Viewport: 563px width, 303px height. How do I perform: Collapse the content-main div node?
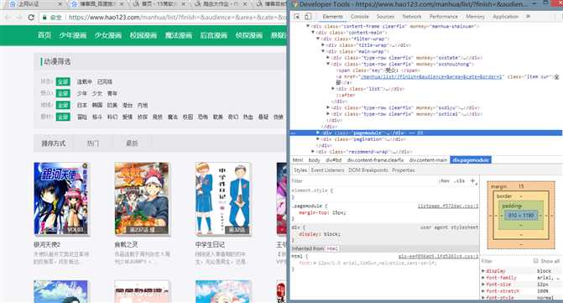tap(313, 33)
